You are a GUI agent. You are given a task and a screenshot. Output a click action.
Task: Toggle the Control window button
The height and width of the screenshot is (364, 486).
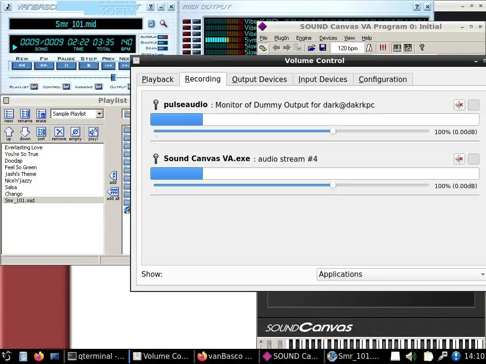66,87
